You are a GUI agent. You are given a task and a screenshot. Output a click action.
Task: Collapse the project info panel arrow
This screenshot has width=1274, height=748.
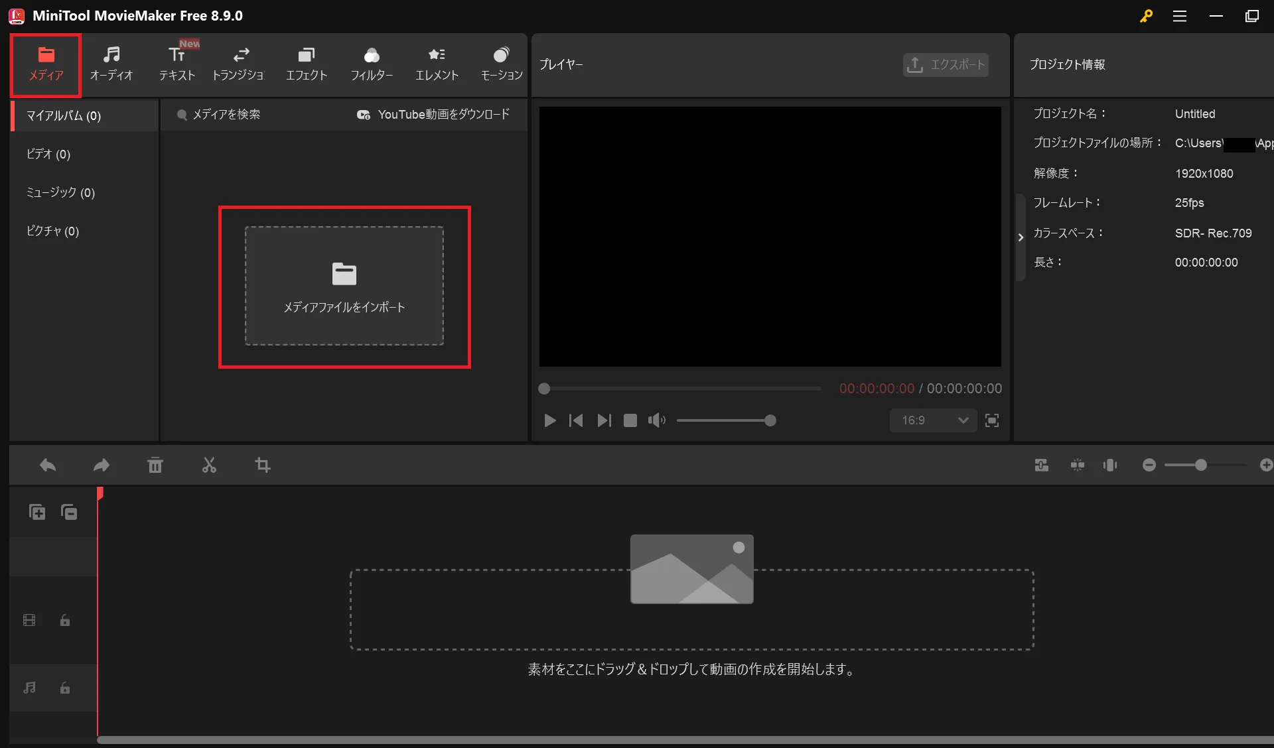click(x=1021, y=237)
